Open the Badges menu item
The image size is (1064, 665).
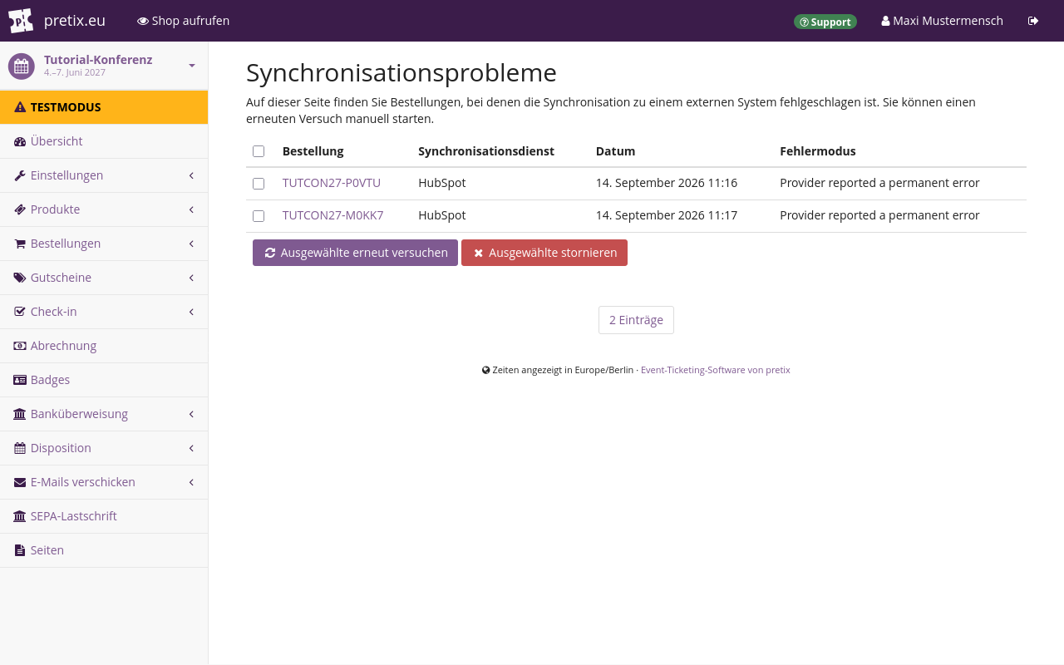click(104, 380)
